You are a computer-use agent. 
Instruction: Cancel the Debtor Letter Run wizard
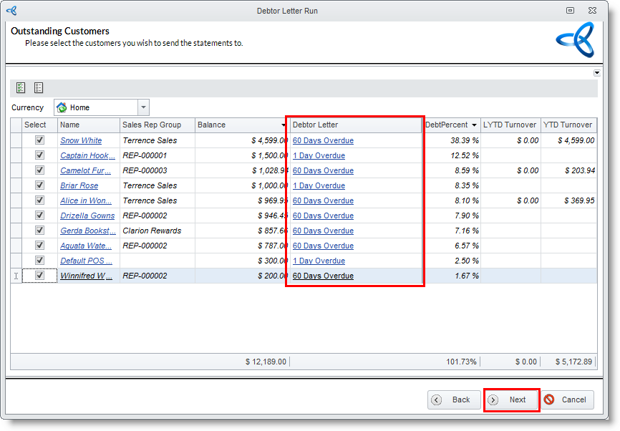pos(567,399)
